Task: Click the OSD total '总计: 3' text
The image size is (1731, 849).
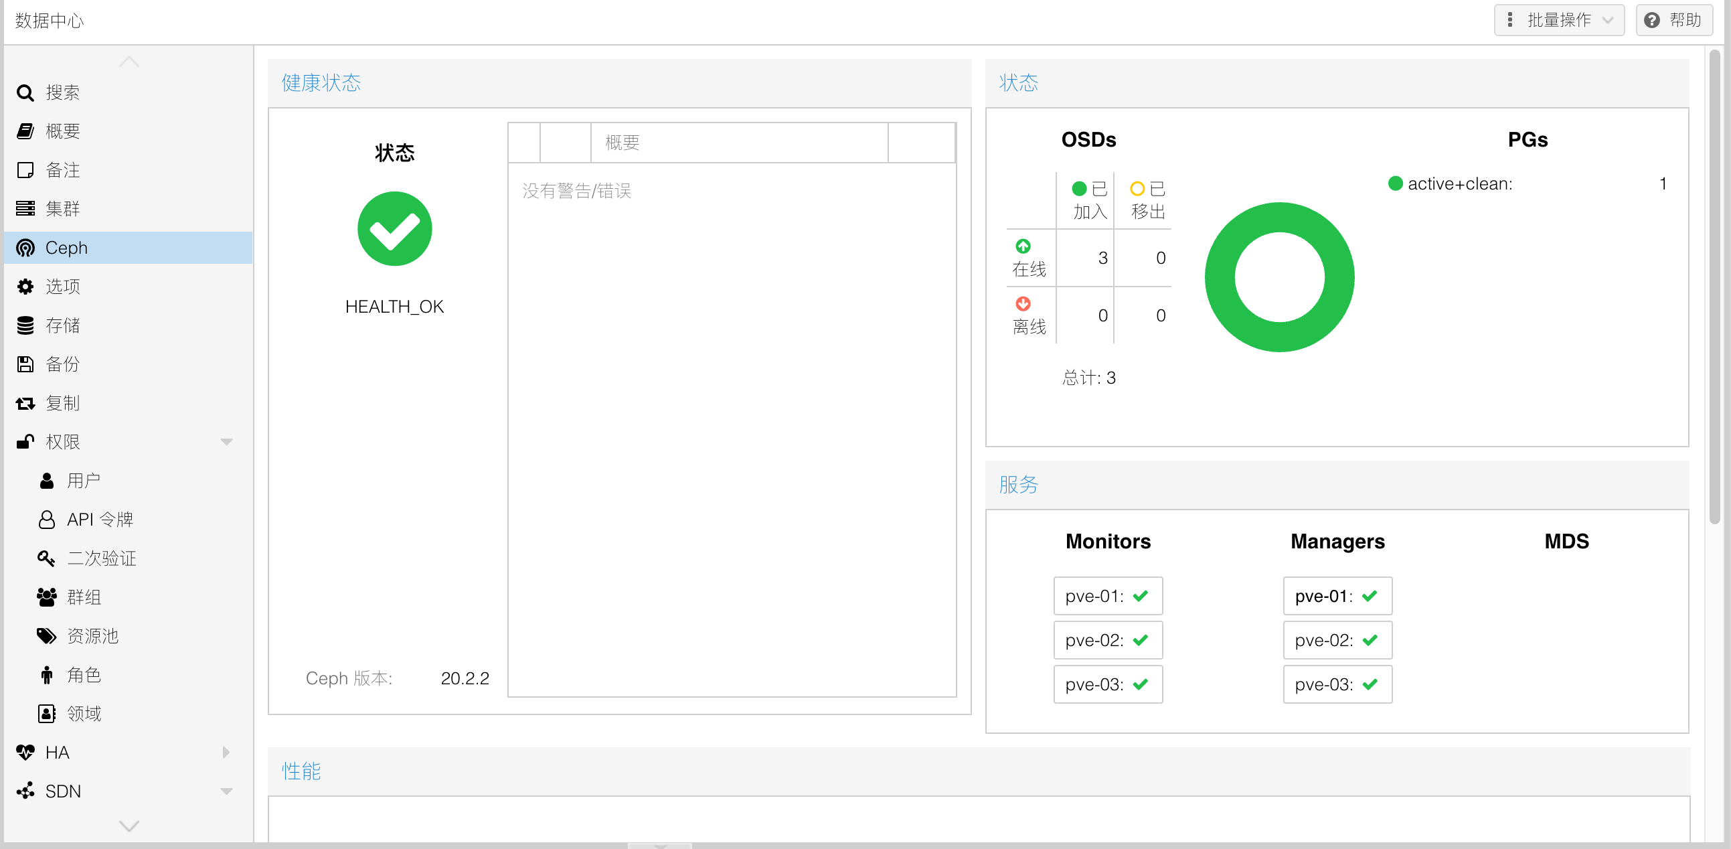Action: click(1088, 378)
